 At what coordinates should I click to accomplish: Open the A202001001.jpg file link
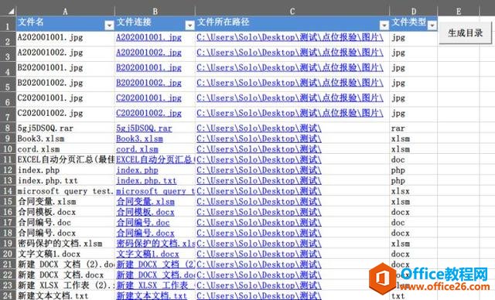click(x=148, y=38)
